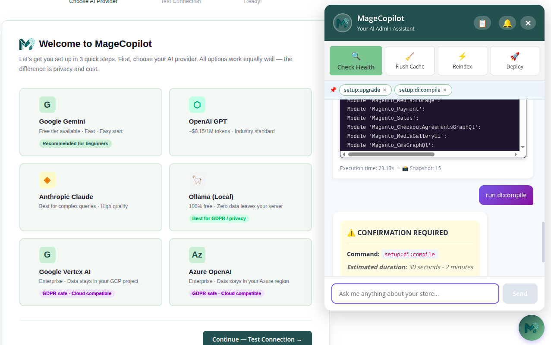The height and width of the screenshot is (345, 551).
Task: Open the clipboard history icon in header
Action: click(482, 22)
